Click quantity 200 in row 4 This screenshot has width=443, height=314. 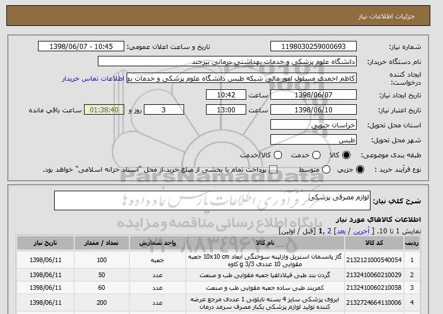pos(102,302)
